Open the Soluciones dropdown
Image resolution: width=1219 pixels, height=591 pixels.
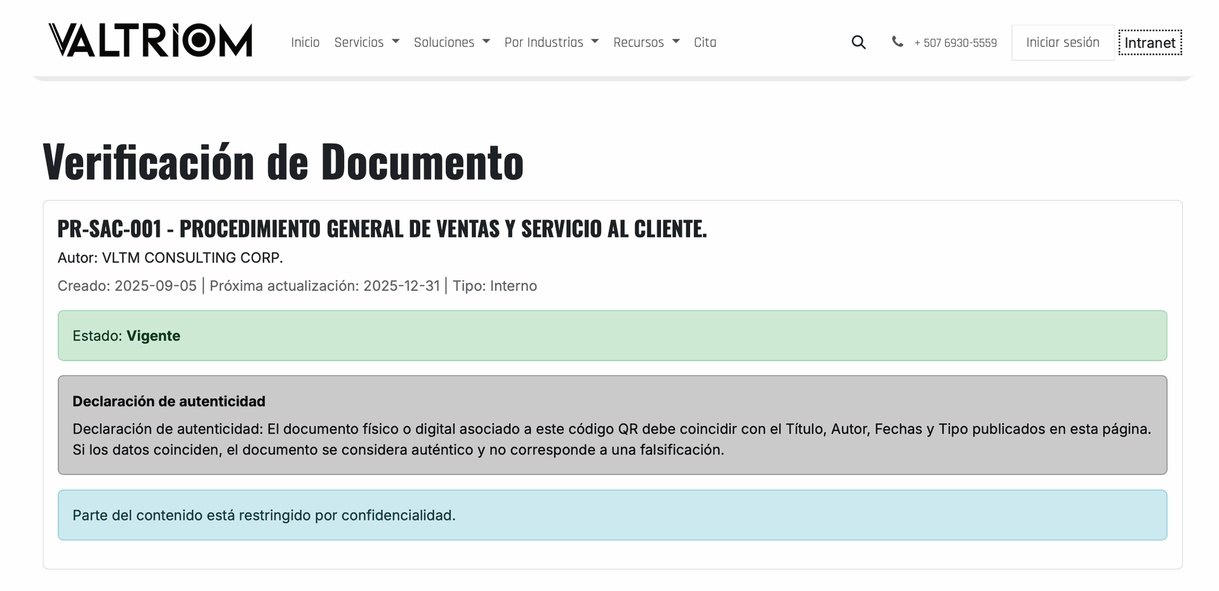(451, 43)
